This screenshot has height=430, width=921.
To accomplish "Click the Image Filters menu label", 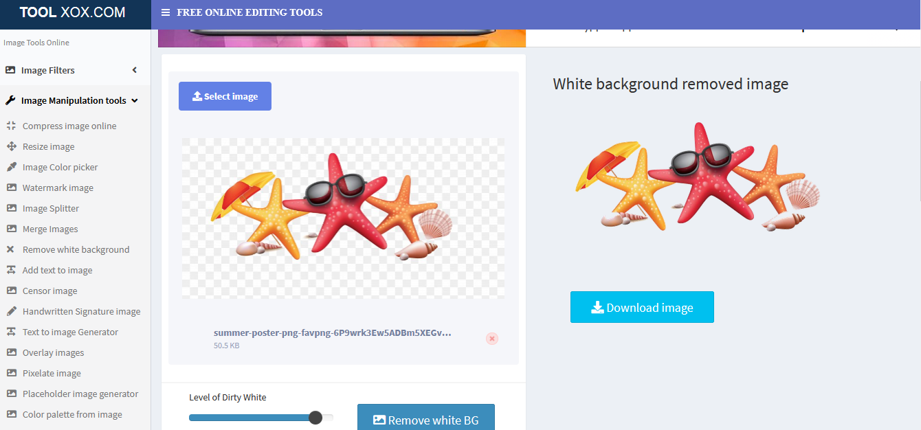I will pos(48,70).
